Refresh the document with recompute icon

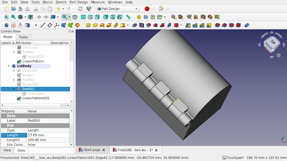(80, 9)
